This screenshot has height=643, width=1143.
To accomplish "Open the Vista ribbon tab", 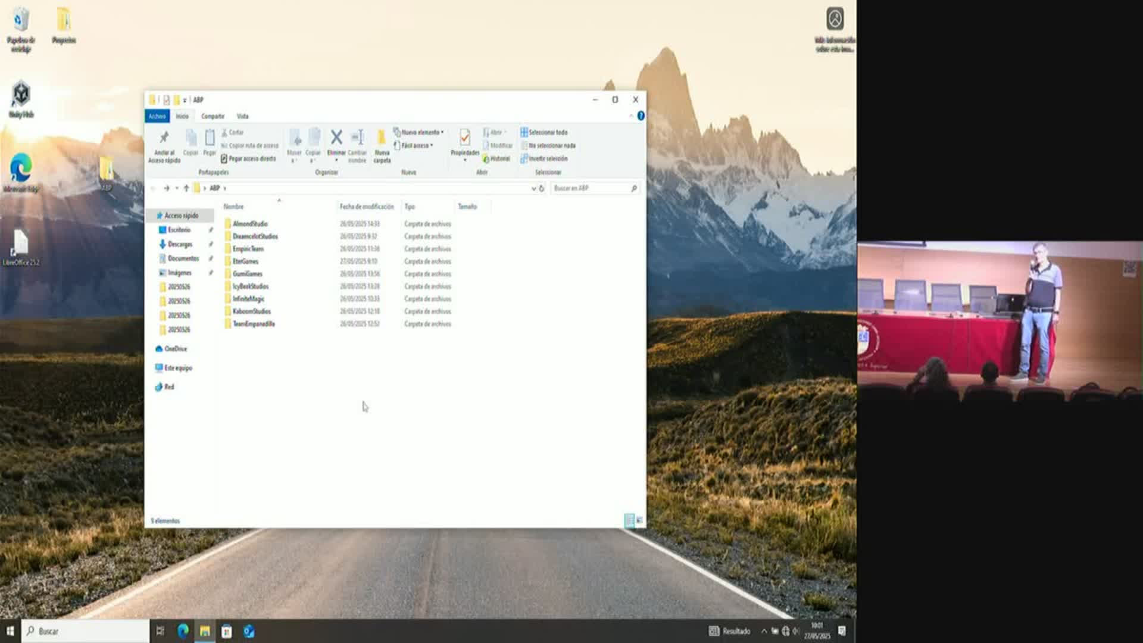I will tap(242, 116).
